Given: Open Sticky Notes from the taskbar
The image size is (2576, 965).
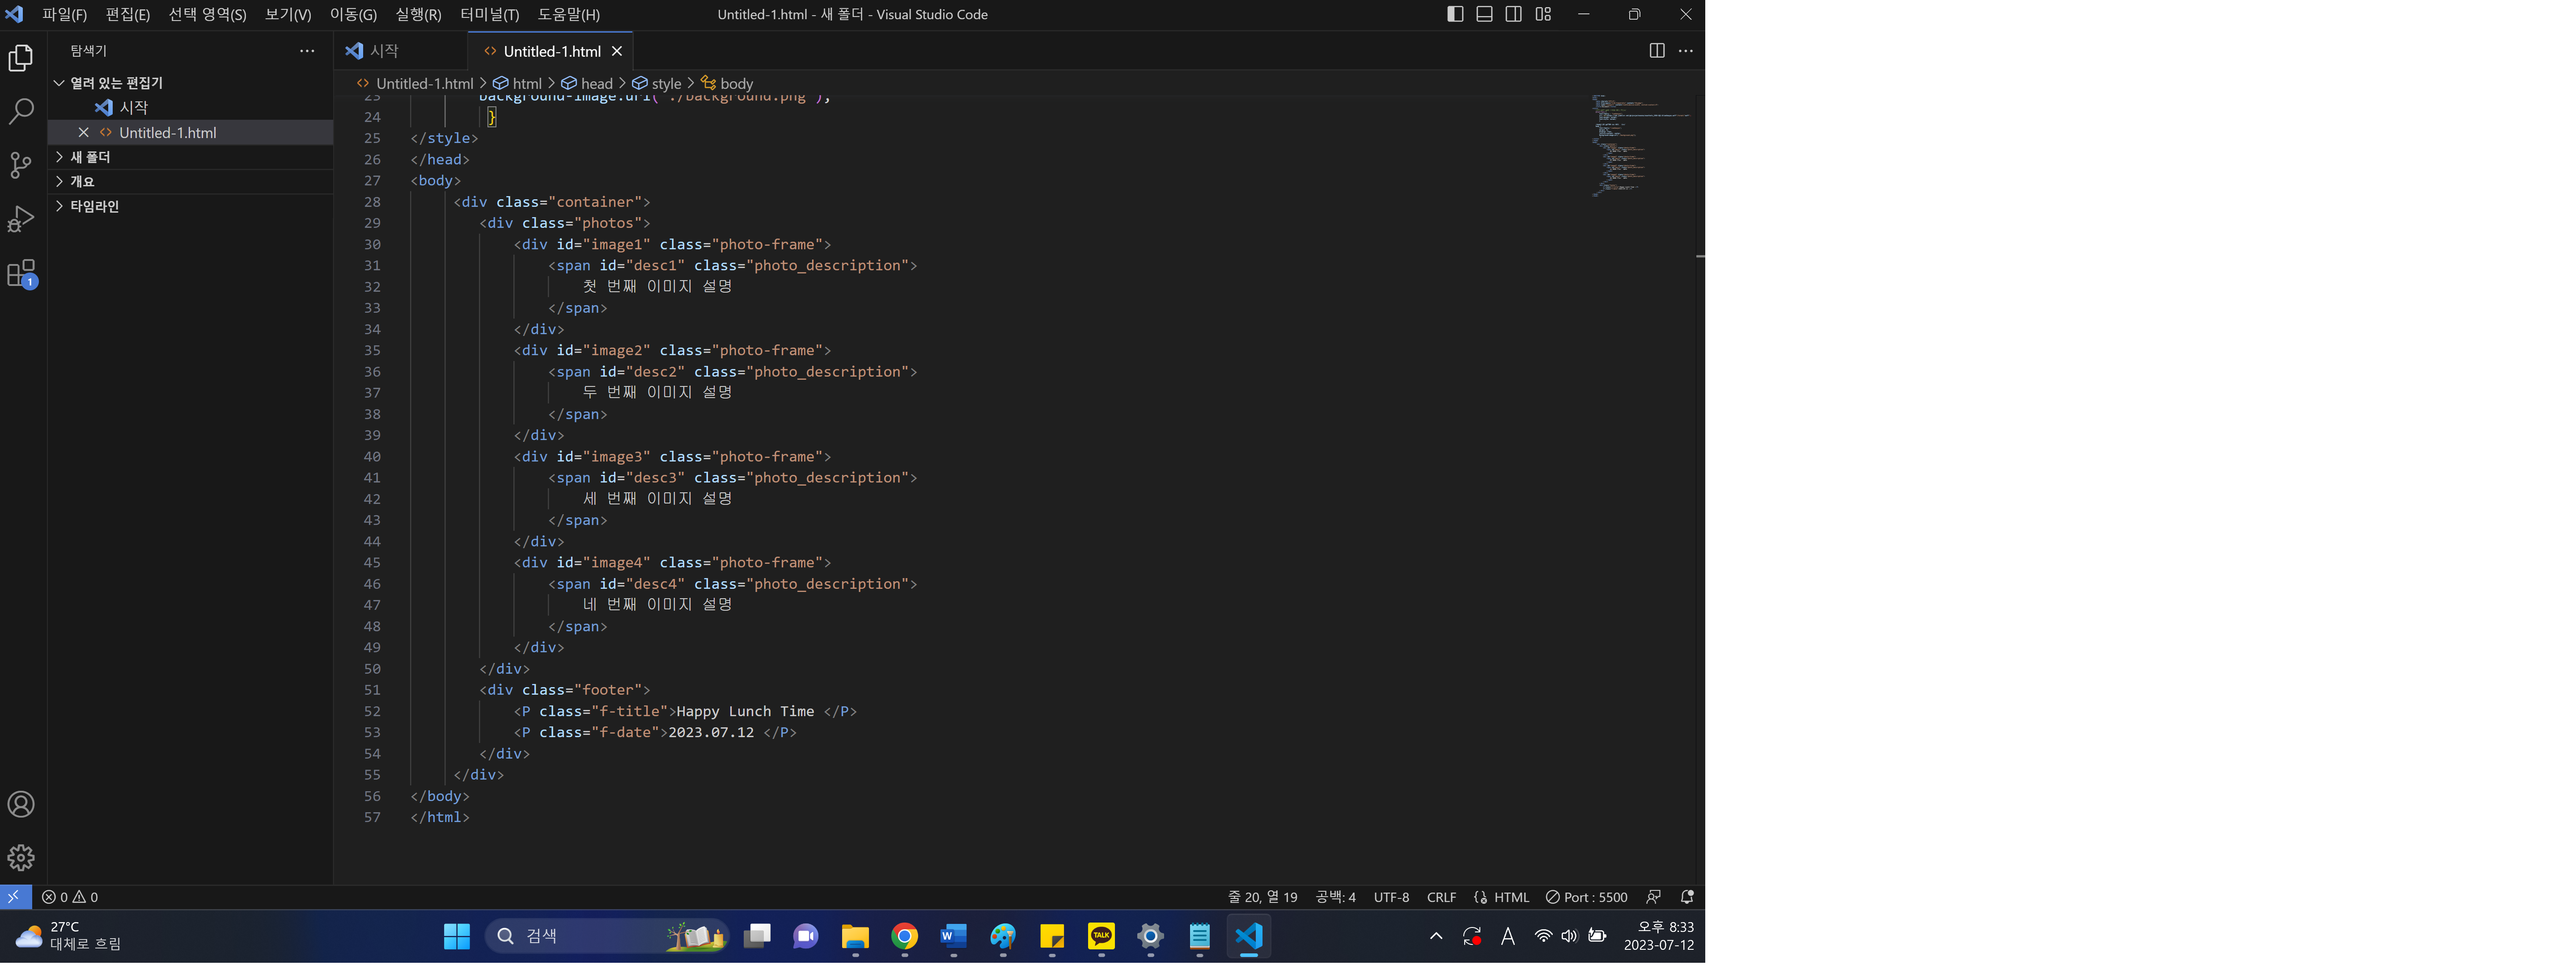Looking at the screenshot, I should (1052, 936).
